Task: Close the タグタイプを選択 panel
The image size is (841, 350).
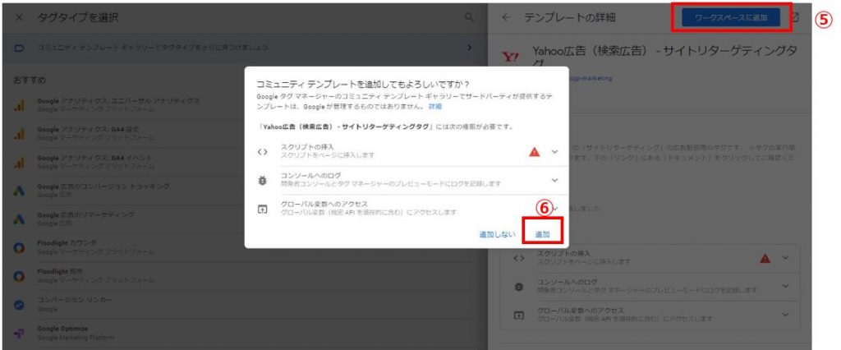Action: [20, 18]
